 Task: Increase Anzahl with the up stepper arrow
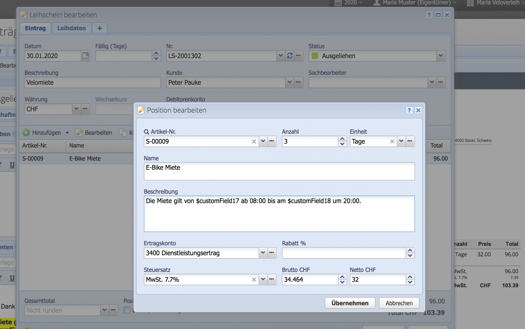pyautogui.click(x=342, y=139)
